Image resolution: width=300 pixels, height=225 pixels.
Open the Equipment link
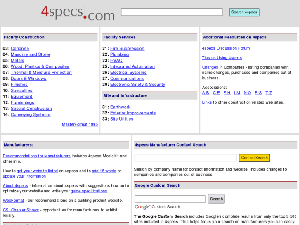tap(21, 97)
